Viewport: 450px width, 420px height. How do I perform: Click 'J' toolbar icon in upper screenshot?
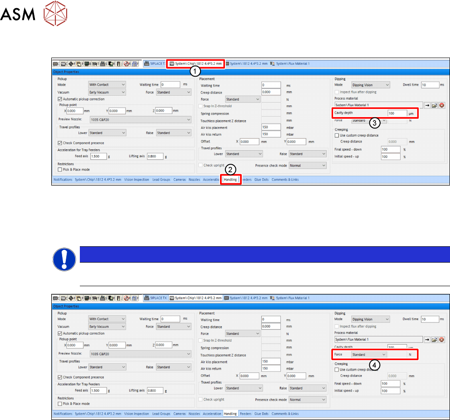[119, 63]
